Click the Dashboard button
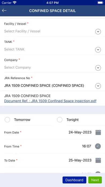105x187 pixels. coord(74,180)
